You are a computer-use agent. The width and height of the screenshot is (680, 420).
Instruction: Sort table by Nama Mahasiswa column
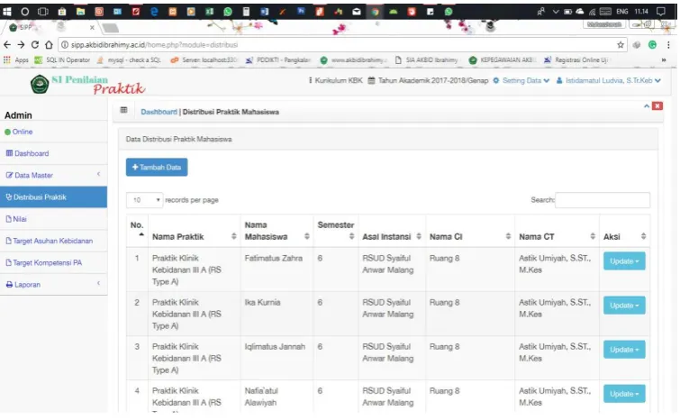click(x=277, y=231)
